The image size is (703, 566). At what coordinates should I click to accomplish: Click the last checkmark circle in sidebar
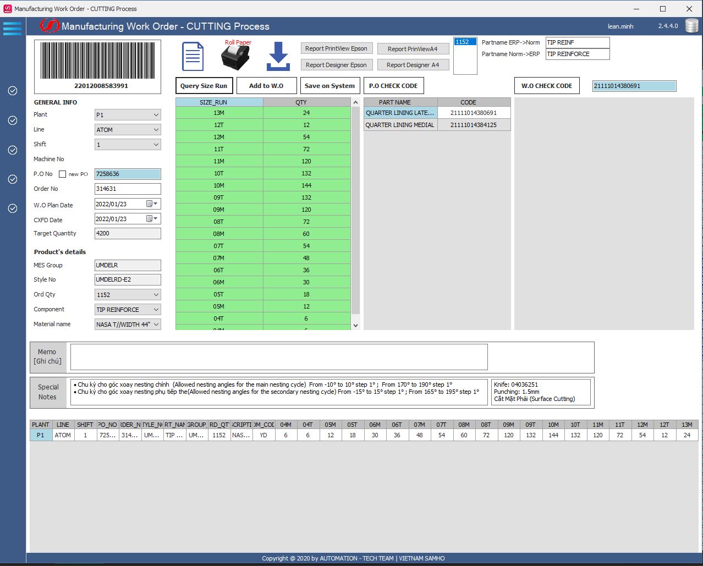coord(13,208)
